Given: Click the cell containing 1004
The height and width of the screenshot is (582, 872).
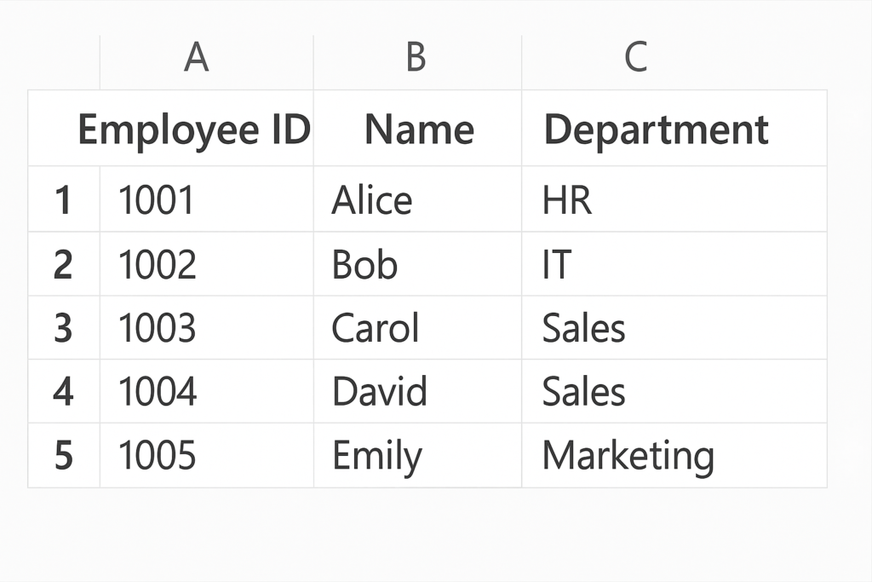Looking at the screenshot, I should (157, 392).
